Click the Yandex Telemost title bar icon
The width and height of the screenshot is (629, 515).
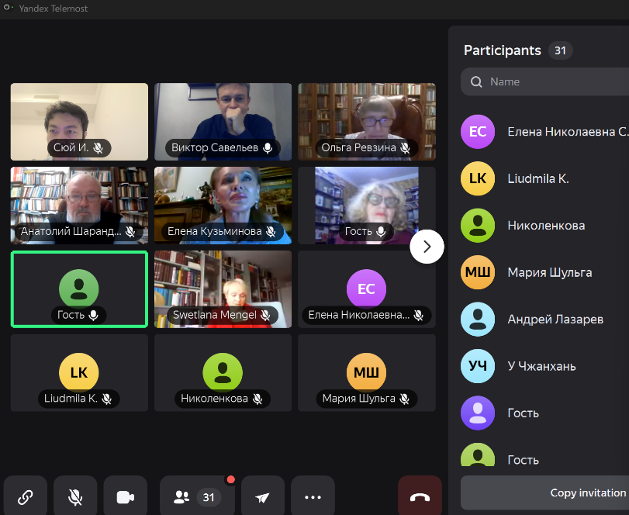pyautogui.click(x=9, y=9)
